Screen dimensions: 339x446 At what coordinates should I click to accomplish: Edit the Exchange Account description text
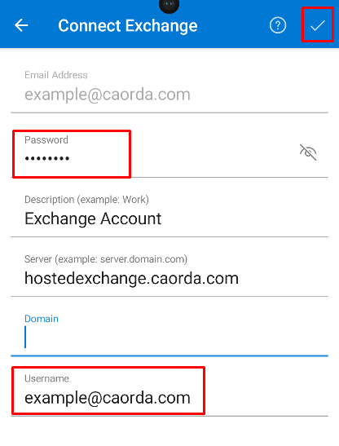[93, 219]
